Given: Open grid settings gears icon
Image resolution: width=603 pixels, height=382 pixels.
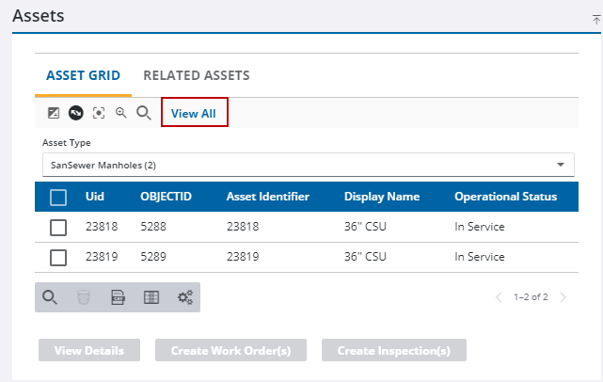Looking at the screenshot, I should point(185,297).
